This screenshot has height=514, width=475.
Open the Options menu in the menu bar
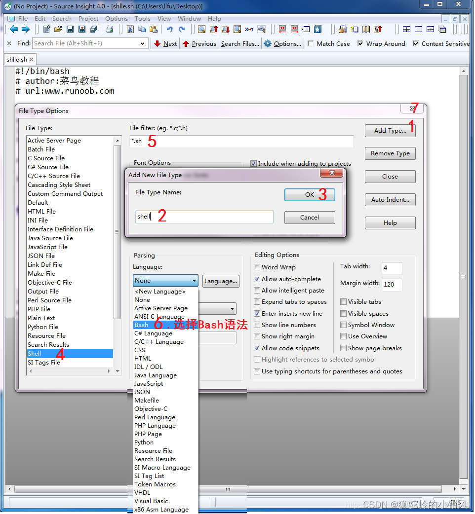click(116, 19)
